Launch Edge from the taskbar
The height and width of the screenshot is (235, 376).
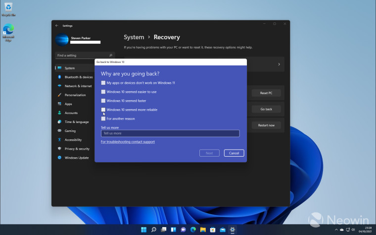193,230
